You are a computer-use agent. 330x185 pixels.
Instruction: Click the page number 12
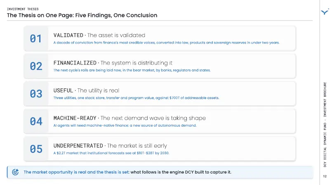[x=325, y=176]
